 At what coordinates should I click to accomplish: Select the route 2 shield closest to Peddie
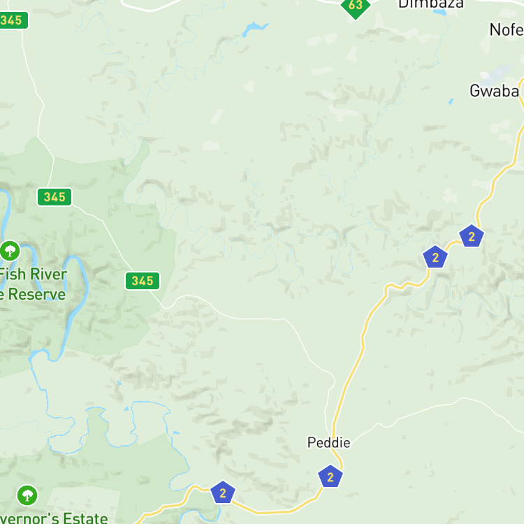pos(330,476)
